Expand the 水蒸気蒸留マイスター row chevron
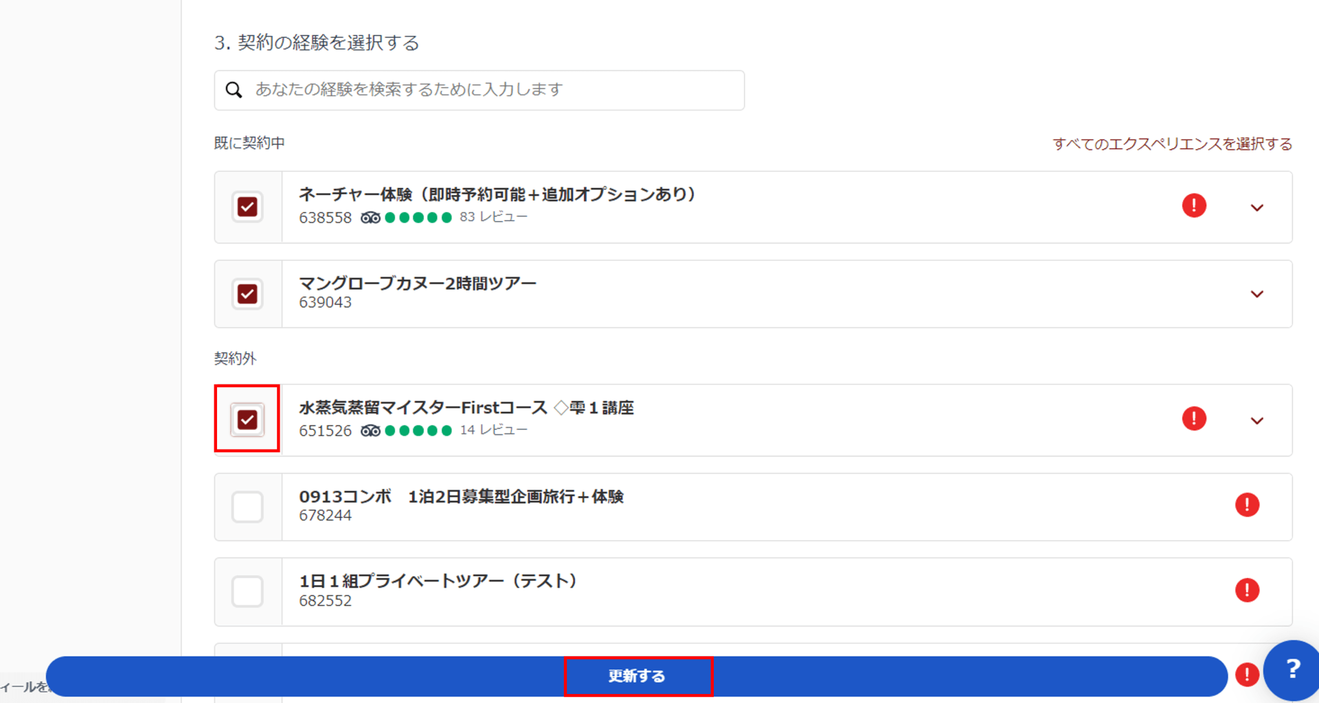This screenshot has height=703, width=1319. pyautogui.click(x=1256, y=420)
